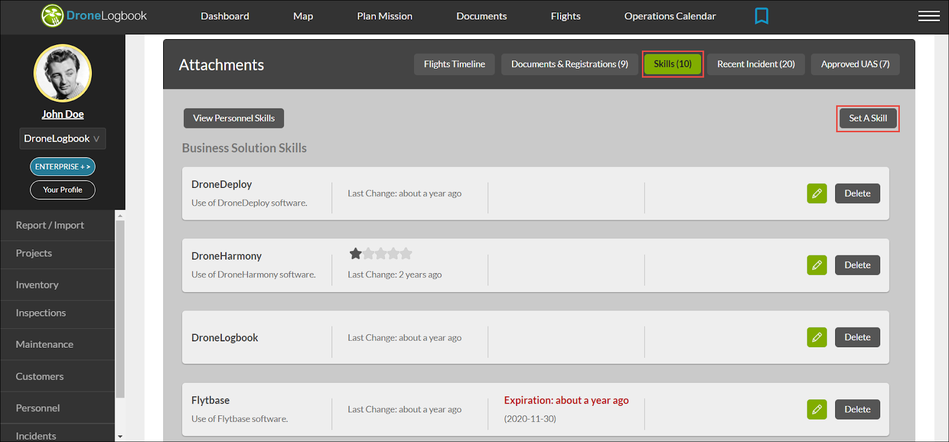This screenshot has height=442, width=949.
Task: Click the ENTERPRISE + > badge button
Action: coord(63,166)
